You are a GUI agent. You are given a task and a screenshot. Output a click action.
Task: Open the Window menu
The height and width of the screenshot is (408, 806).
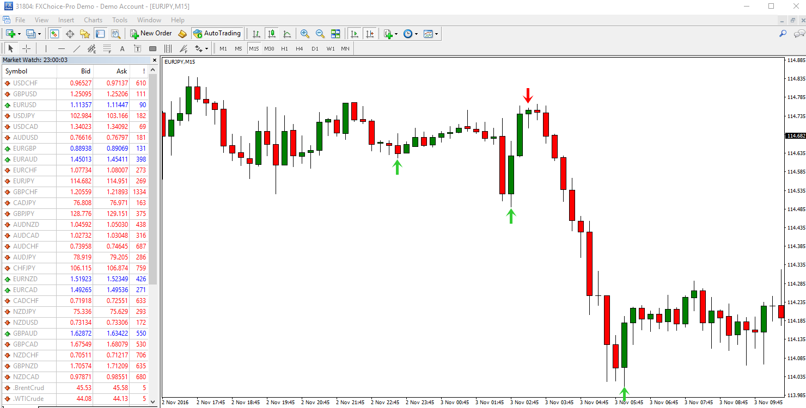[x=149, y=20]
